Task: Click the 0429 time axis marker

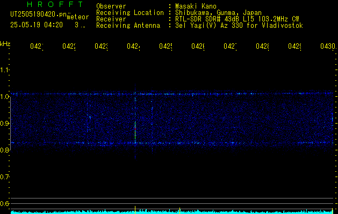Action: tap(294, 47)
